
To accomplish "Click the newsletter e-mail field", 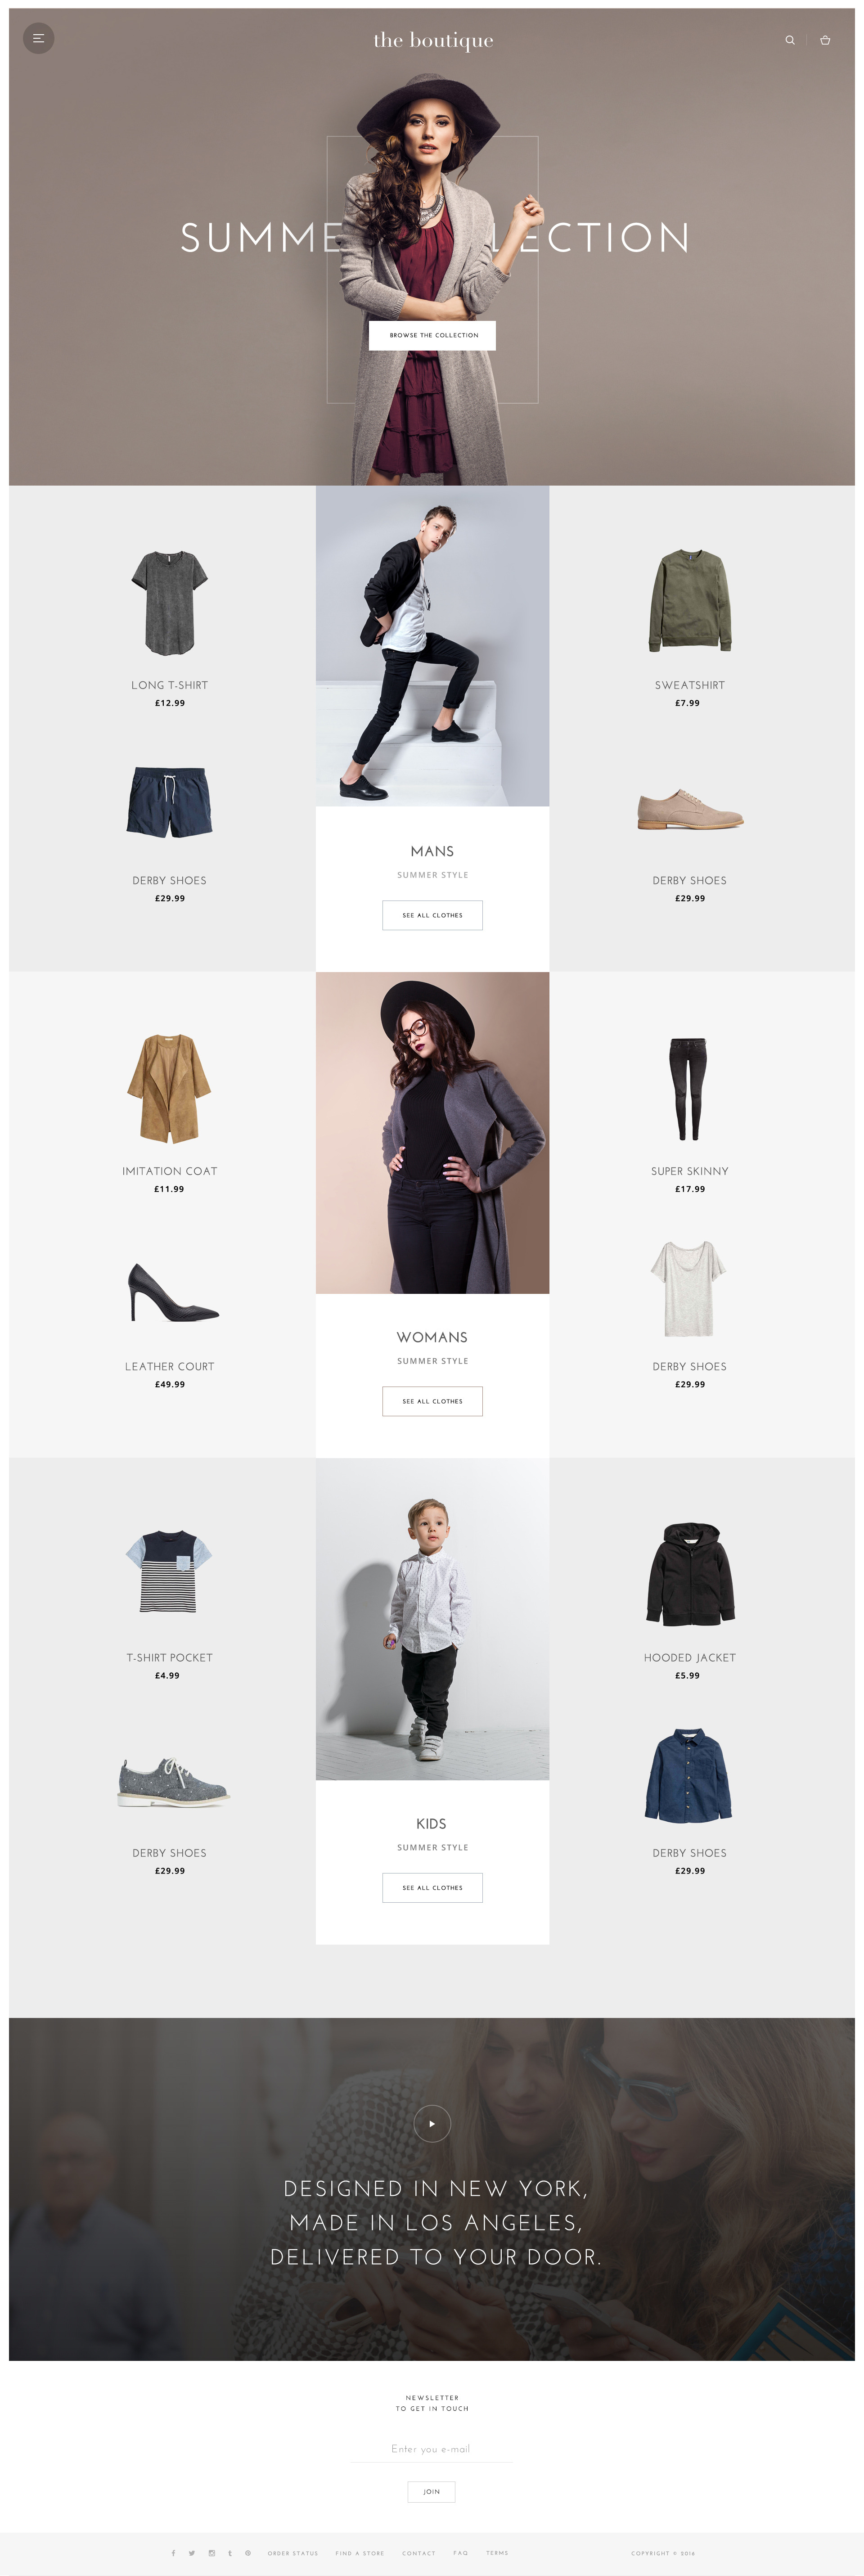I will (431, 2449).
